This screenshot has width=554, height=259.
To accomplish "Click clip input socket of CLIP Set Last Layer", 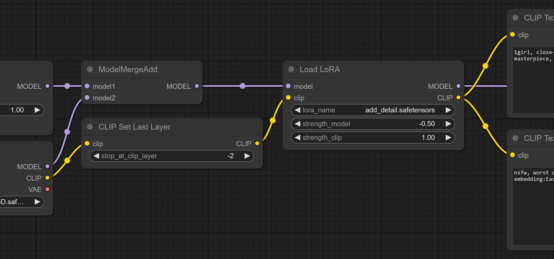I will [87, 143].
